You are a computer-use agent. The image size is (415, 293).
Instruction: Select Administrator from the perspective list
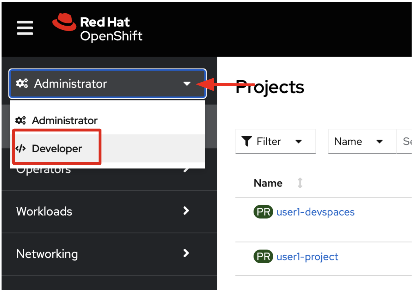pyautogui.click(x=107, y=120)
